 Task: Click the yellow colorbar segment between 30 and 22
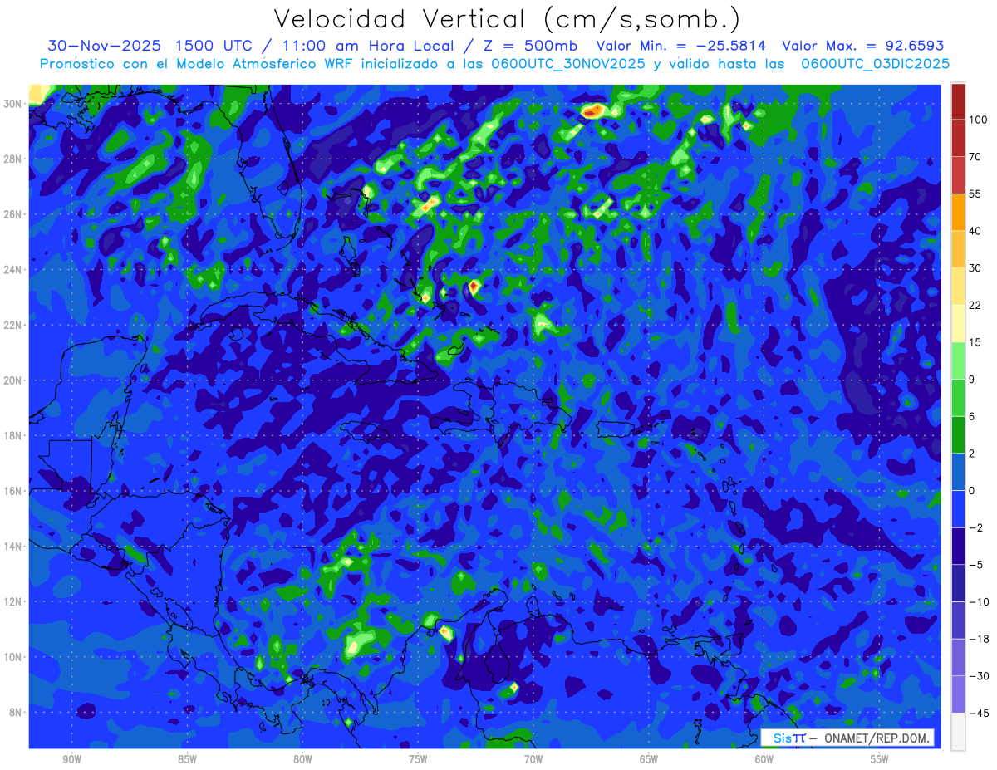coord(958,287)
